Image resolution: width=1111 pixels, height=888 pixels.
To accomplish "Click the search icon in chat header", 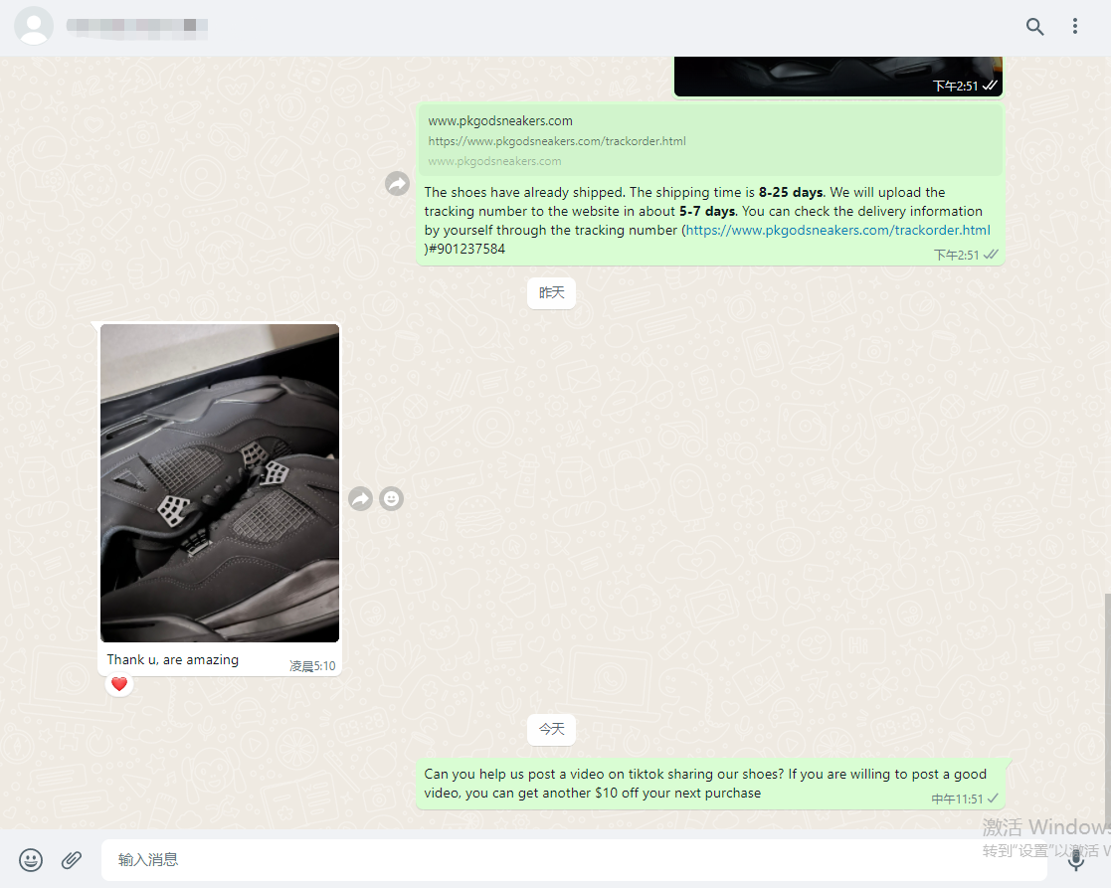I will [x=1034, y=27].
